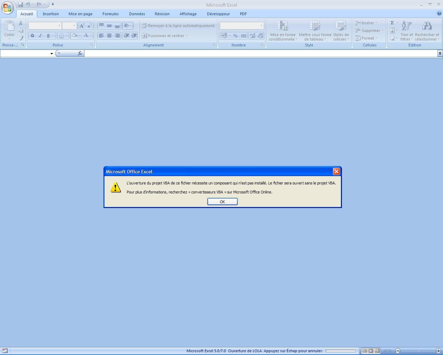Click Fusionner et centrer

(x=164, y=35)
